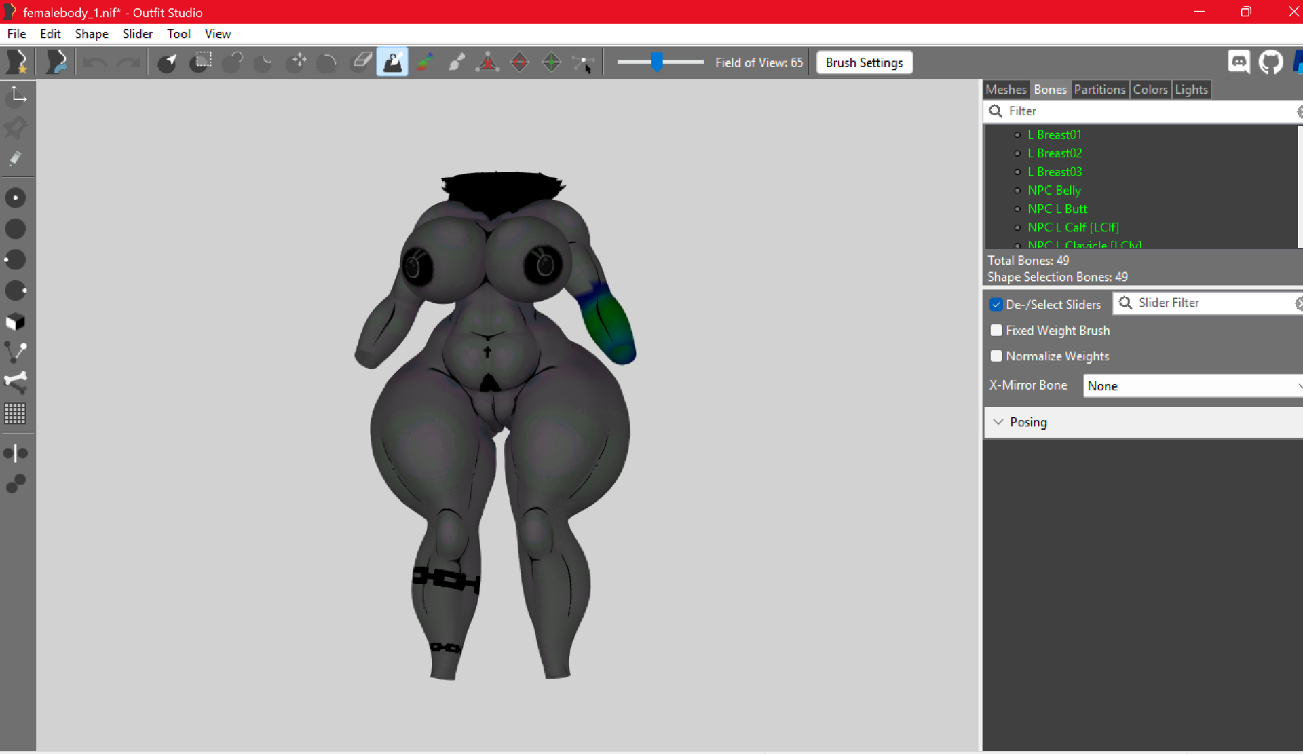1303x754 pixels.
Task: Toggle connected-only editing icon
Action: point(16,483)
